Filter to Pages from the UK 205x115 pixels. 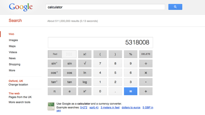(20, 97)
